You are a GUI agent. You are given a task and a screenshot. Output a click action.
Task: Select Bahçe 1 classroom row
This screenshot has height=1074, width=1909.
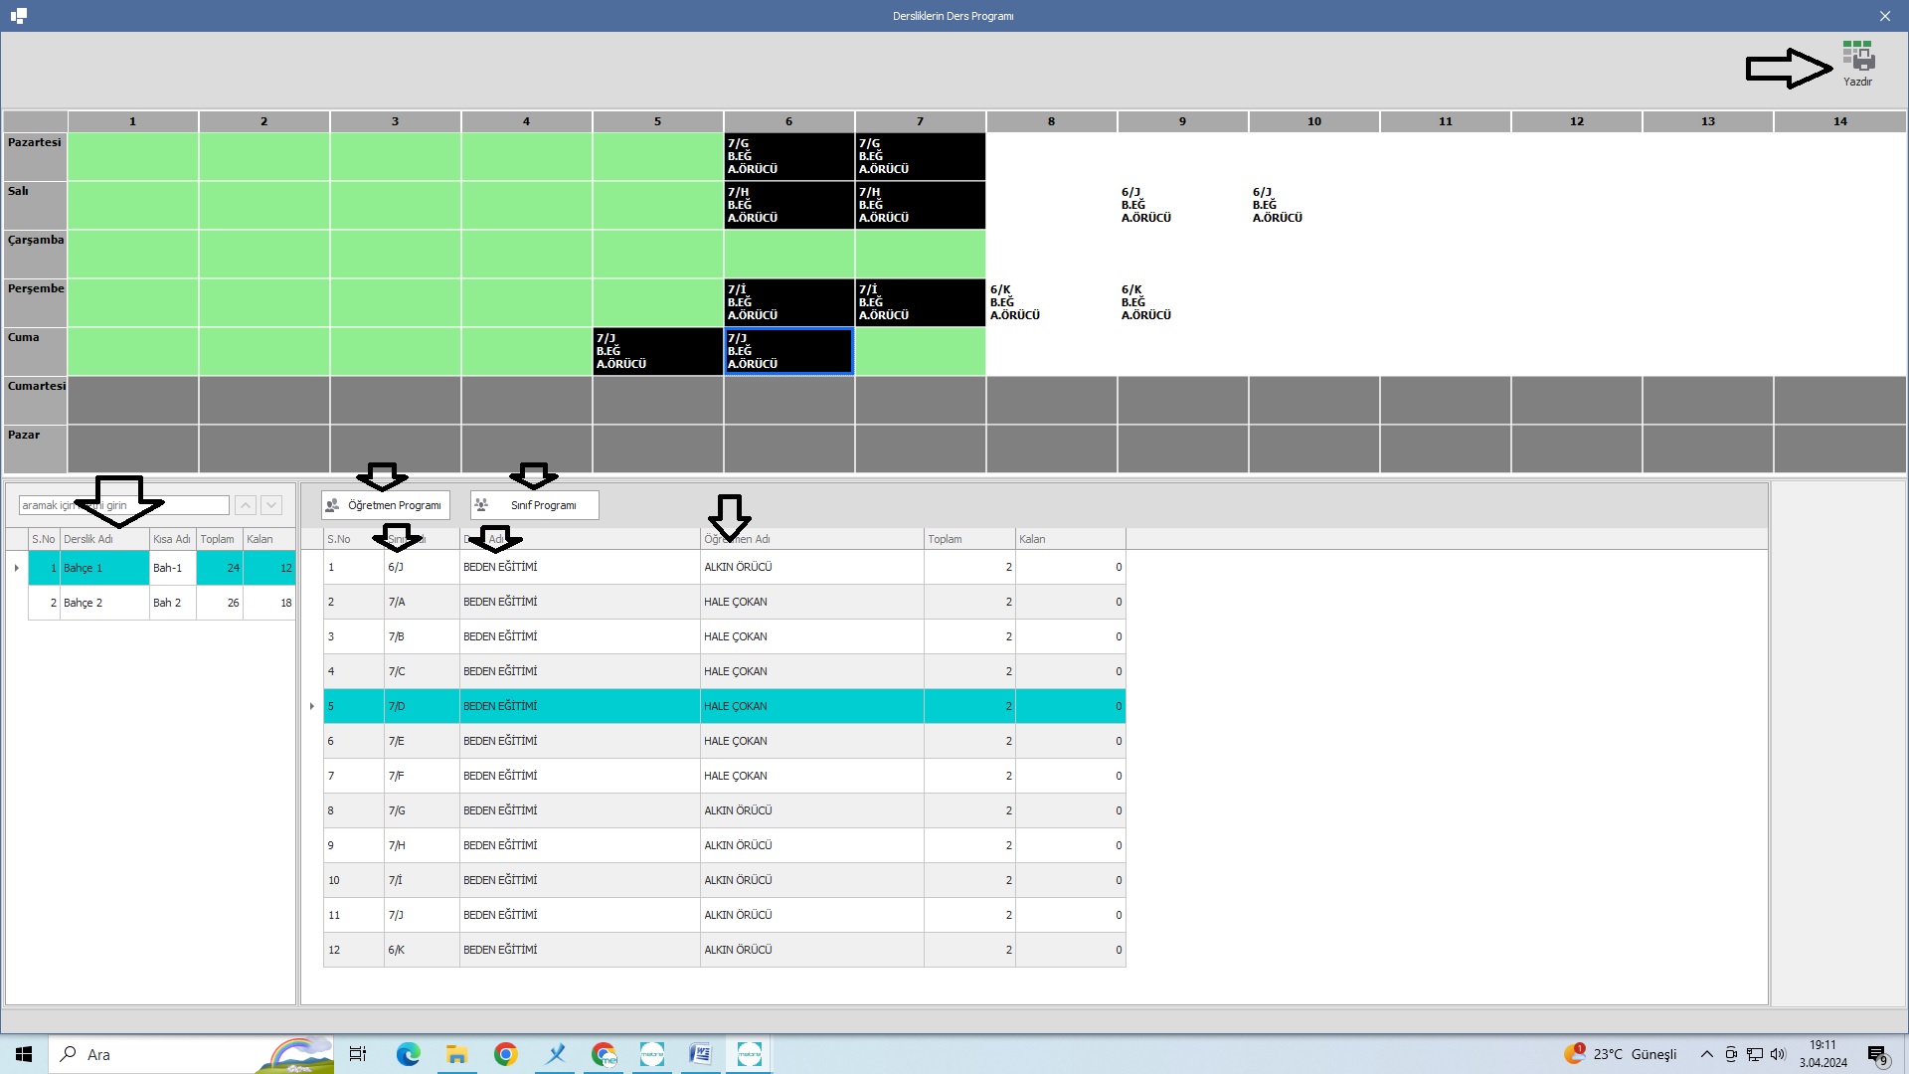coord(162,568)
